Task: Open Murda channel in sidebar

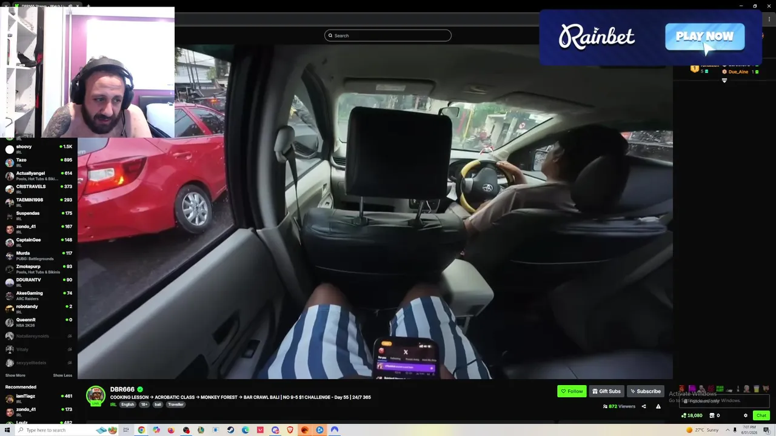Action: pyautogui.click(x=39, y=255)
